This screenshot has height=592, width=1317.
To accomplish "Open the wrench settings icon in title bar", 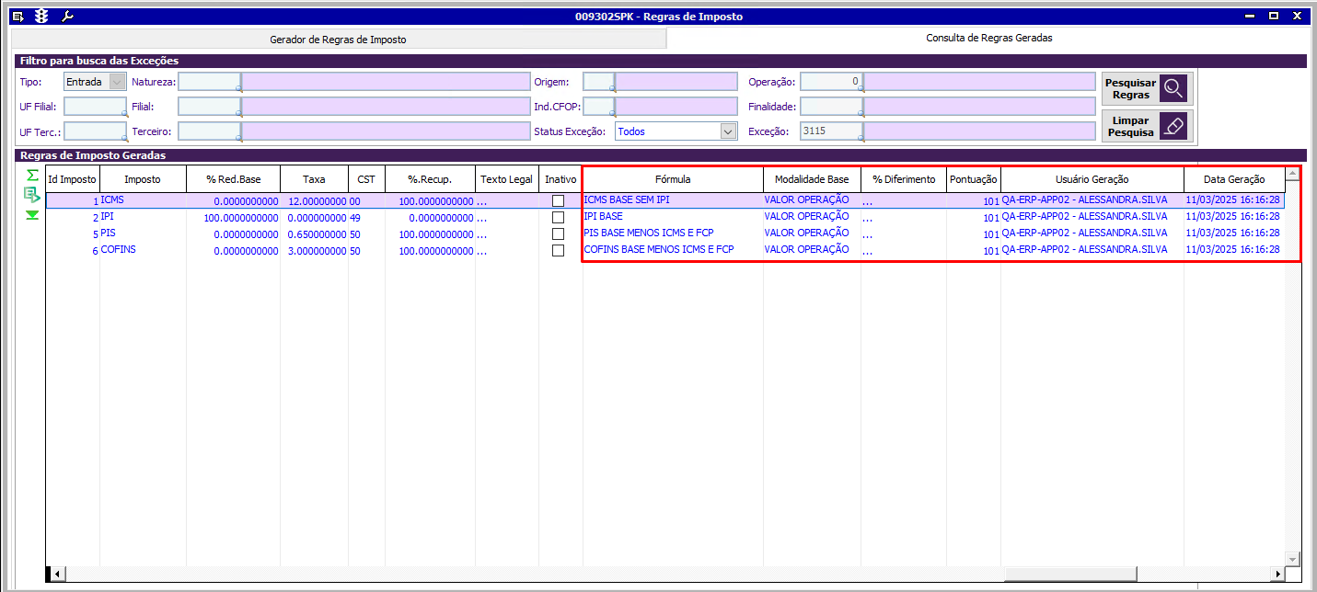I will [66, 17].
